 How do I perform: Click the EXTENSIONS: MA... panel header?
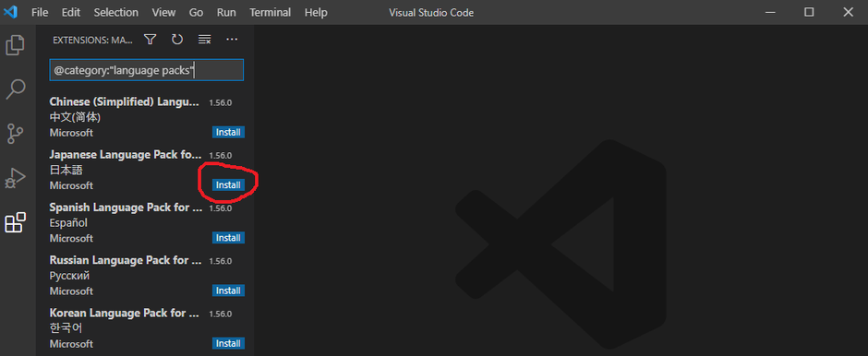click(92, 40)
